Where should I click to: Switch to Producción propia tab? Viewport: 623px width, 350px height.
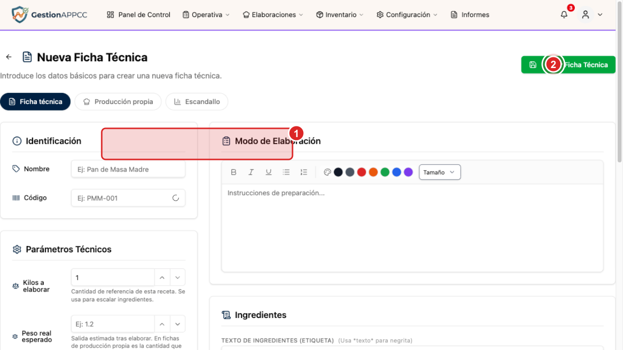[x=118, y=102]
